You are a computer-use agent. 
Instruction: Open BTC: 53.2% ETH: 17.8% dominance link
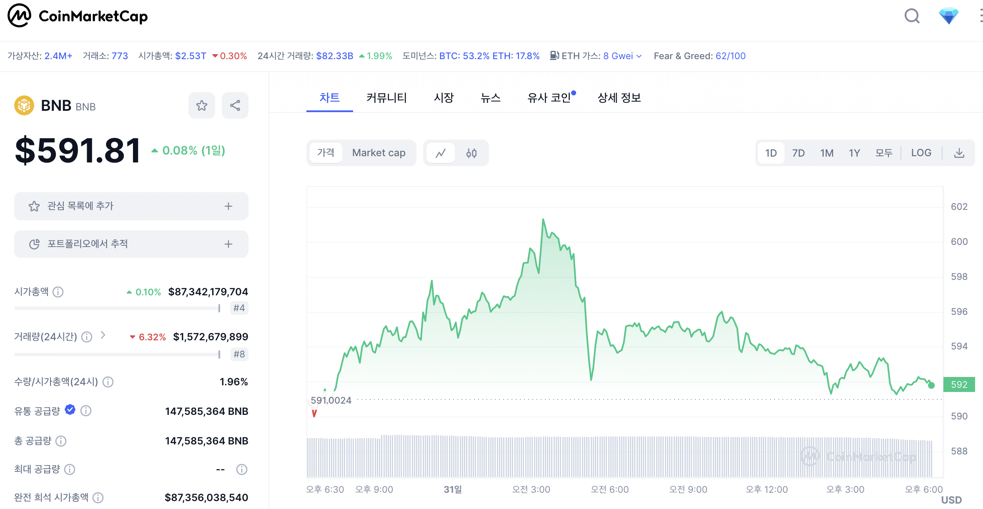click(x=489, y=56)
